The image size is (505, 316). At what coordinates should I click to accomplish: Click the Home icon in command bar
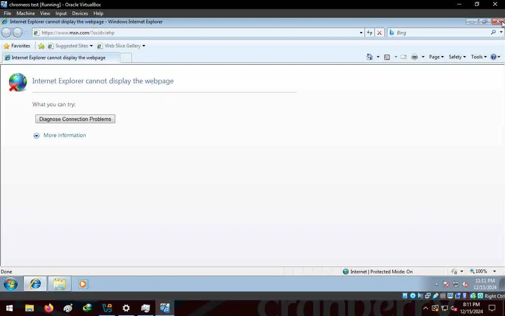click(370, 57)
